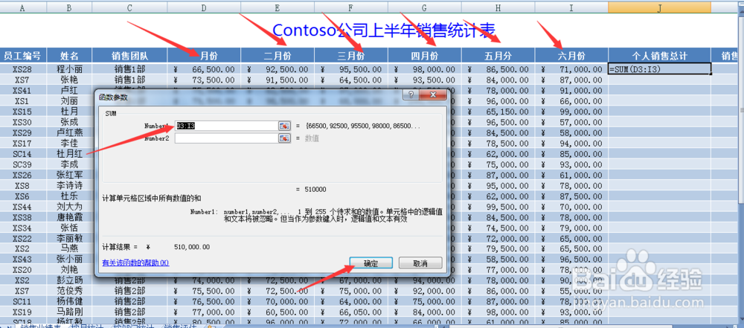Select employee ID cell XS28
This screenshot has height=328, width=744.
(x=22, y=69)
